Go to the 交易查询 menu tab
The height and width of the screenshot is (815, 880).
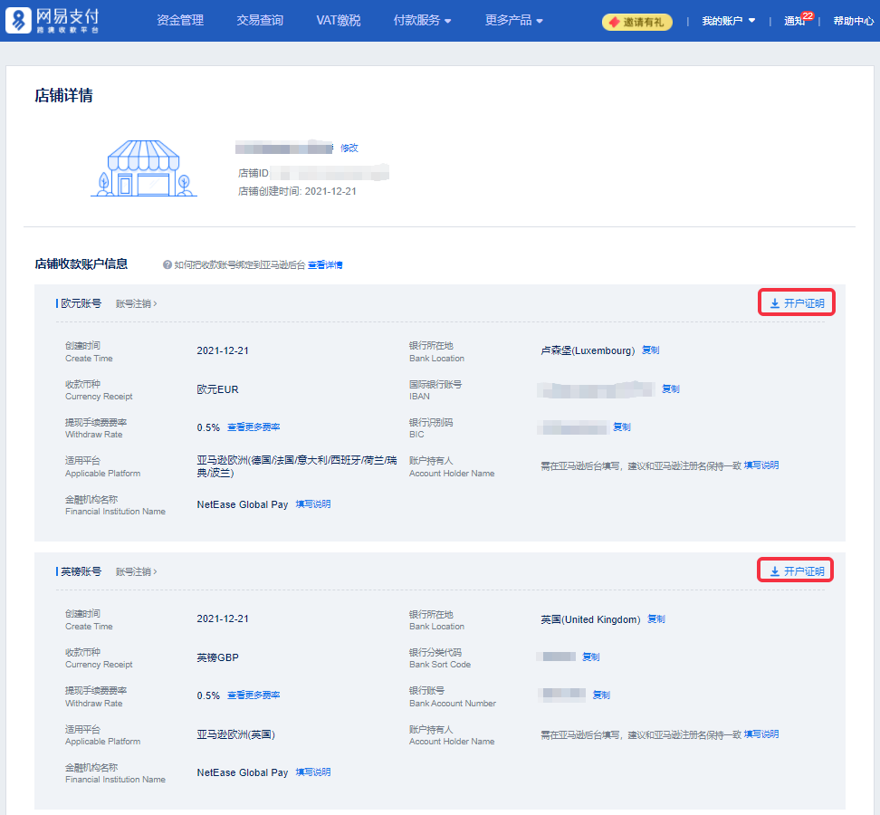tap(260, 20)
